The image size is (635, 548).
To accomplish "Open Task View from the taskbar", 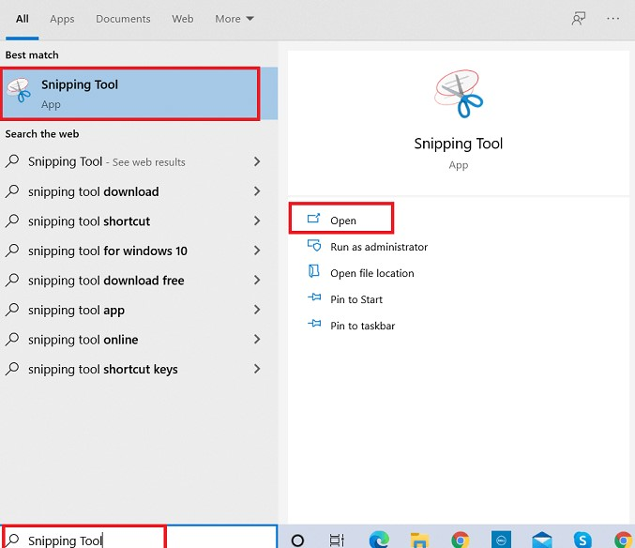I will (337, 540).
